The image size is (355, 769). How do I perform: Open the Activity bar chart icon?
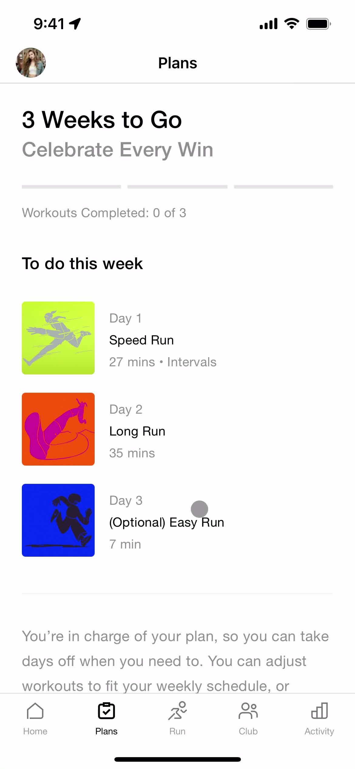point(319,711)
